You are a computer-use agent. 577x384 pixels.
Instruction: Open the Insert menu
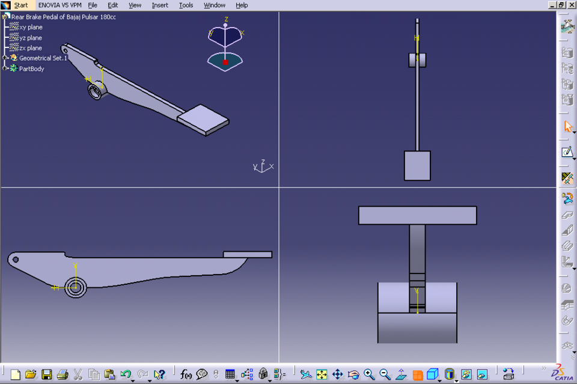[x=160, y=5]
